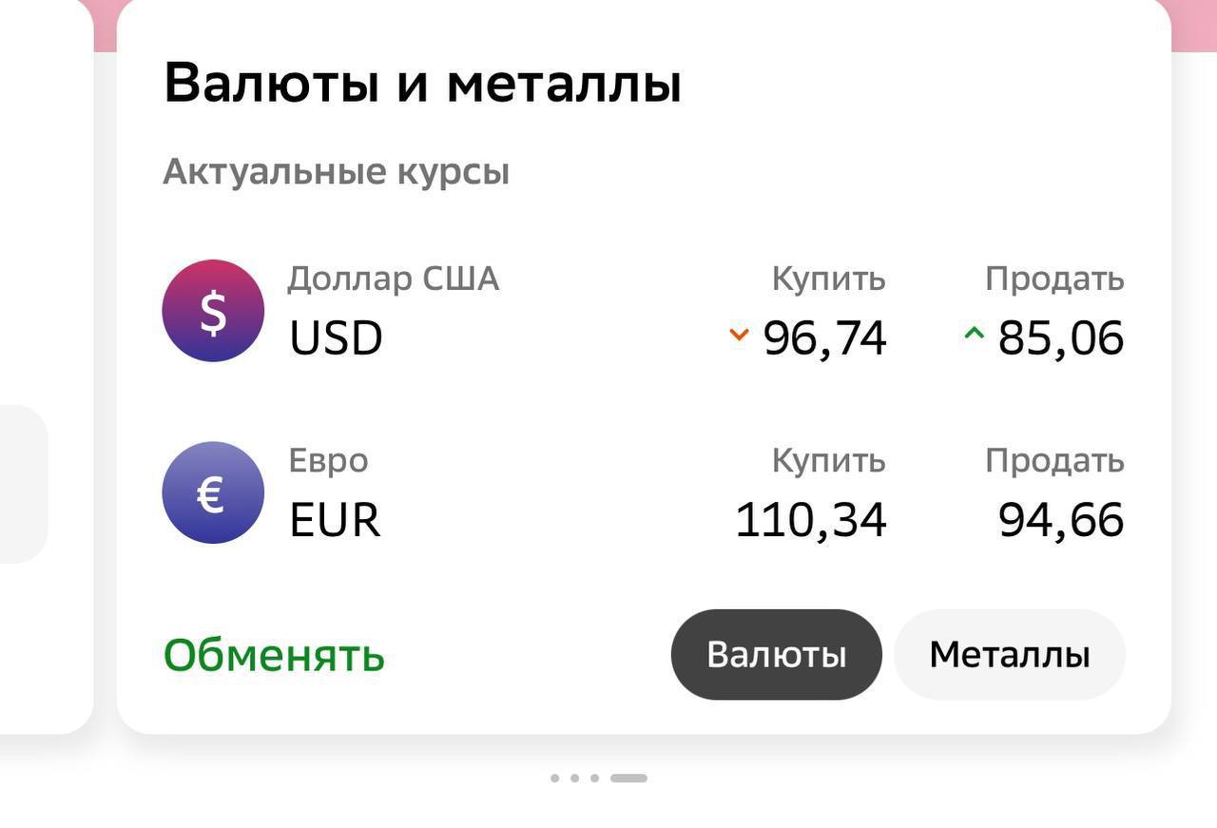Click the EUR buy rate 110,34
The height and width of the screenshot is (828, 1217).
[x=811, y=520]
